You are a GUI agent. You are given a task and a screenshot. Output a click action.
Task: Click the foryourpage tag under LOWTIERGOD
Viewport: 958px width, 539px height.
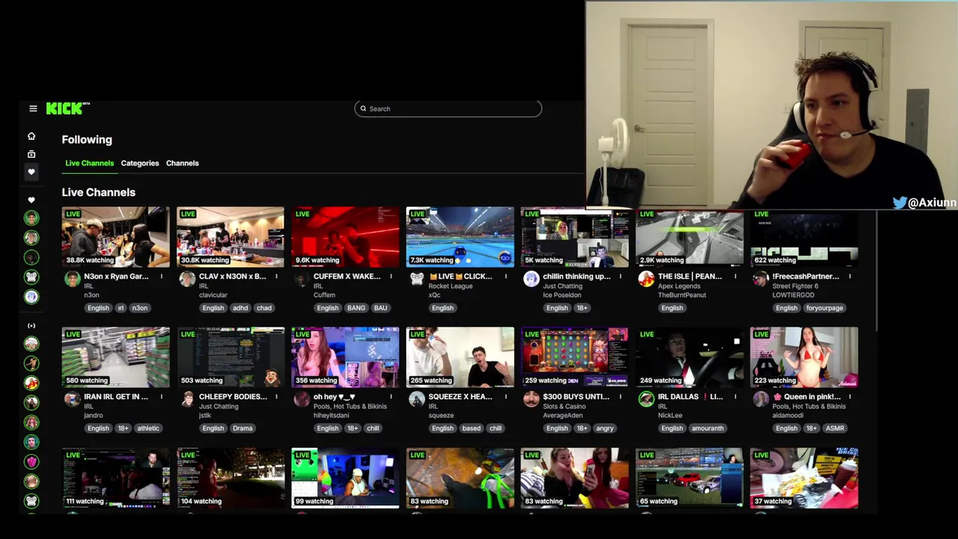[x=825, y=308]
